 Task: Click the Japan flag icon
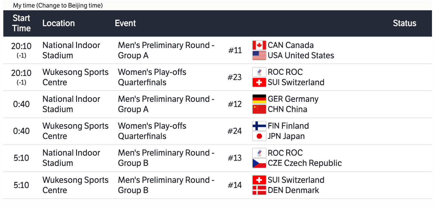pos(259,136)
